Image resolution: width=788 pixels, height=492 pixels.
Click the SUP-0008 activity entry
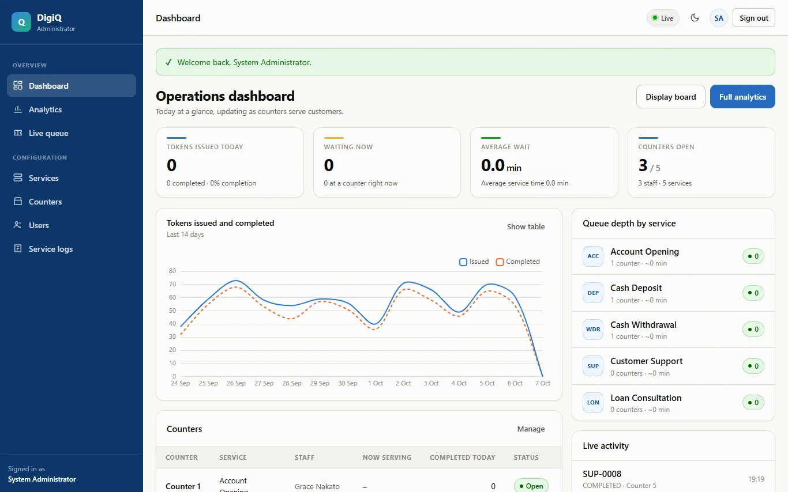673,479
